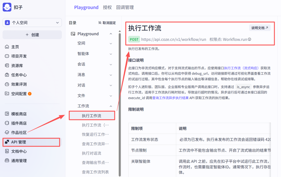Click the 关联智能体 table cell

pyautogui.click(x=152, y=167)
